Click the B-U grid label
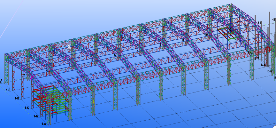 [x=250, y=52]
